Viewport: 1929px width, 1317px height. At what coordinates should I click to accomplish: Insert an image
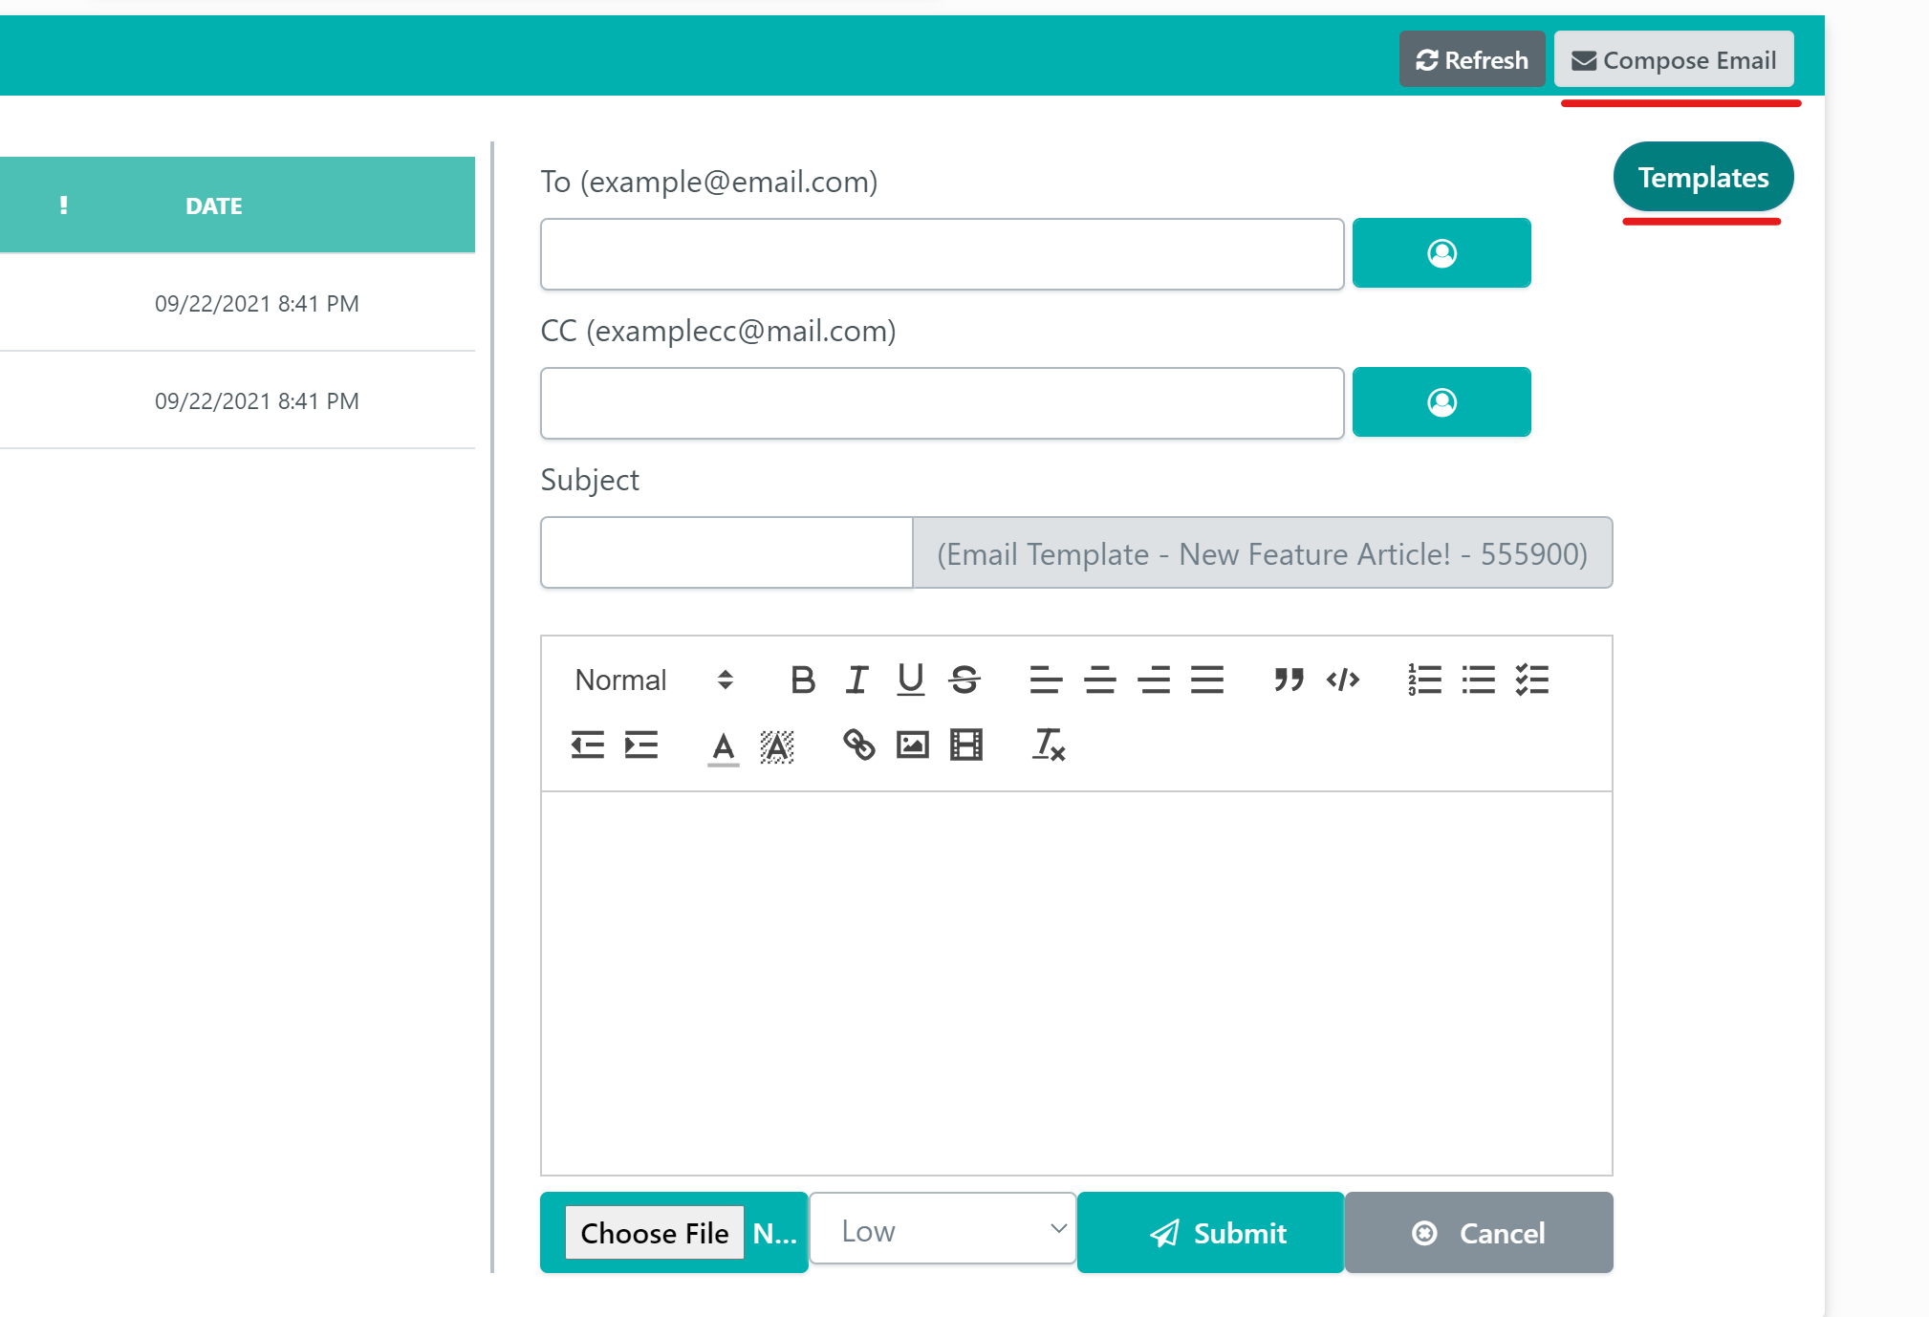coord(913,745)
